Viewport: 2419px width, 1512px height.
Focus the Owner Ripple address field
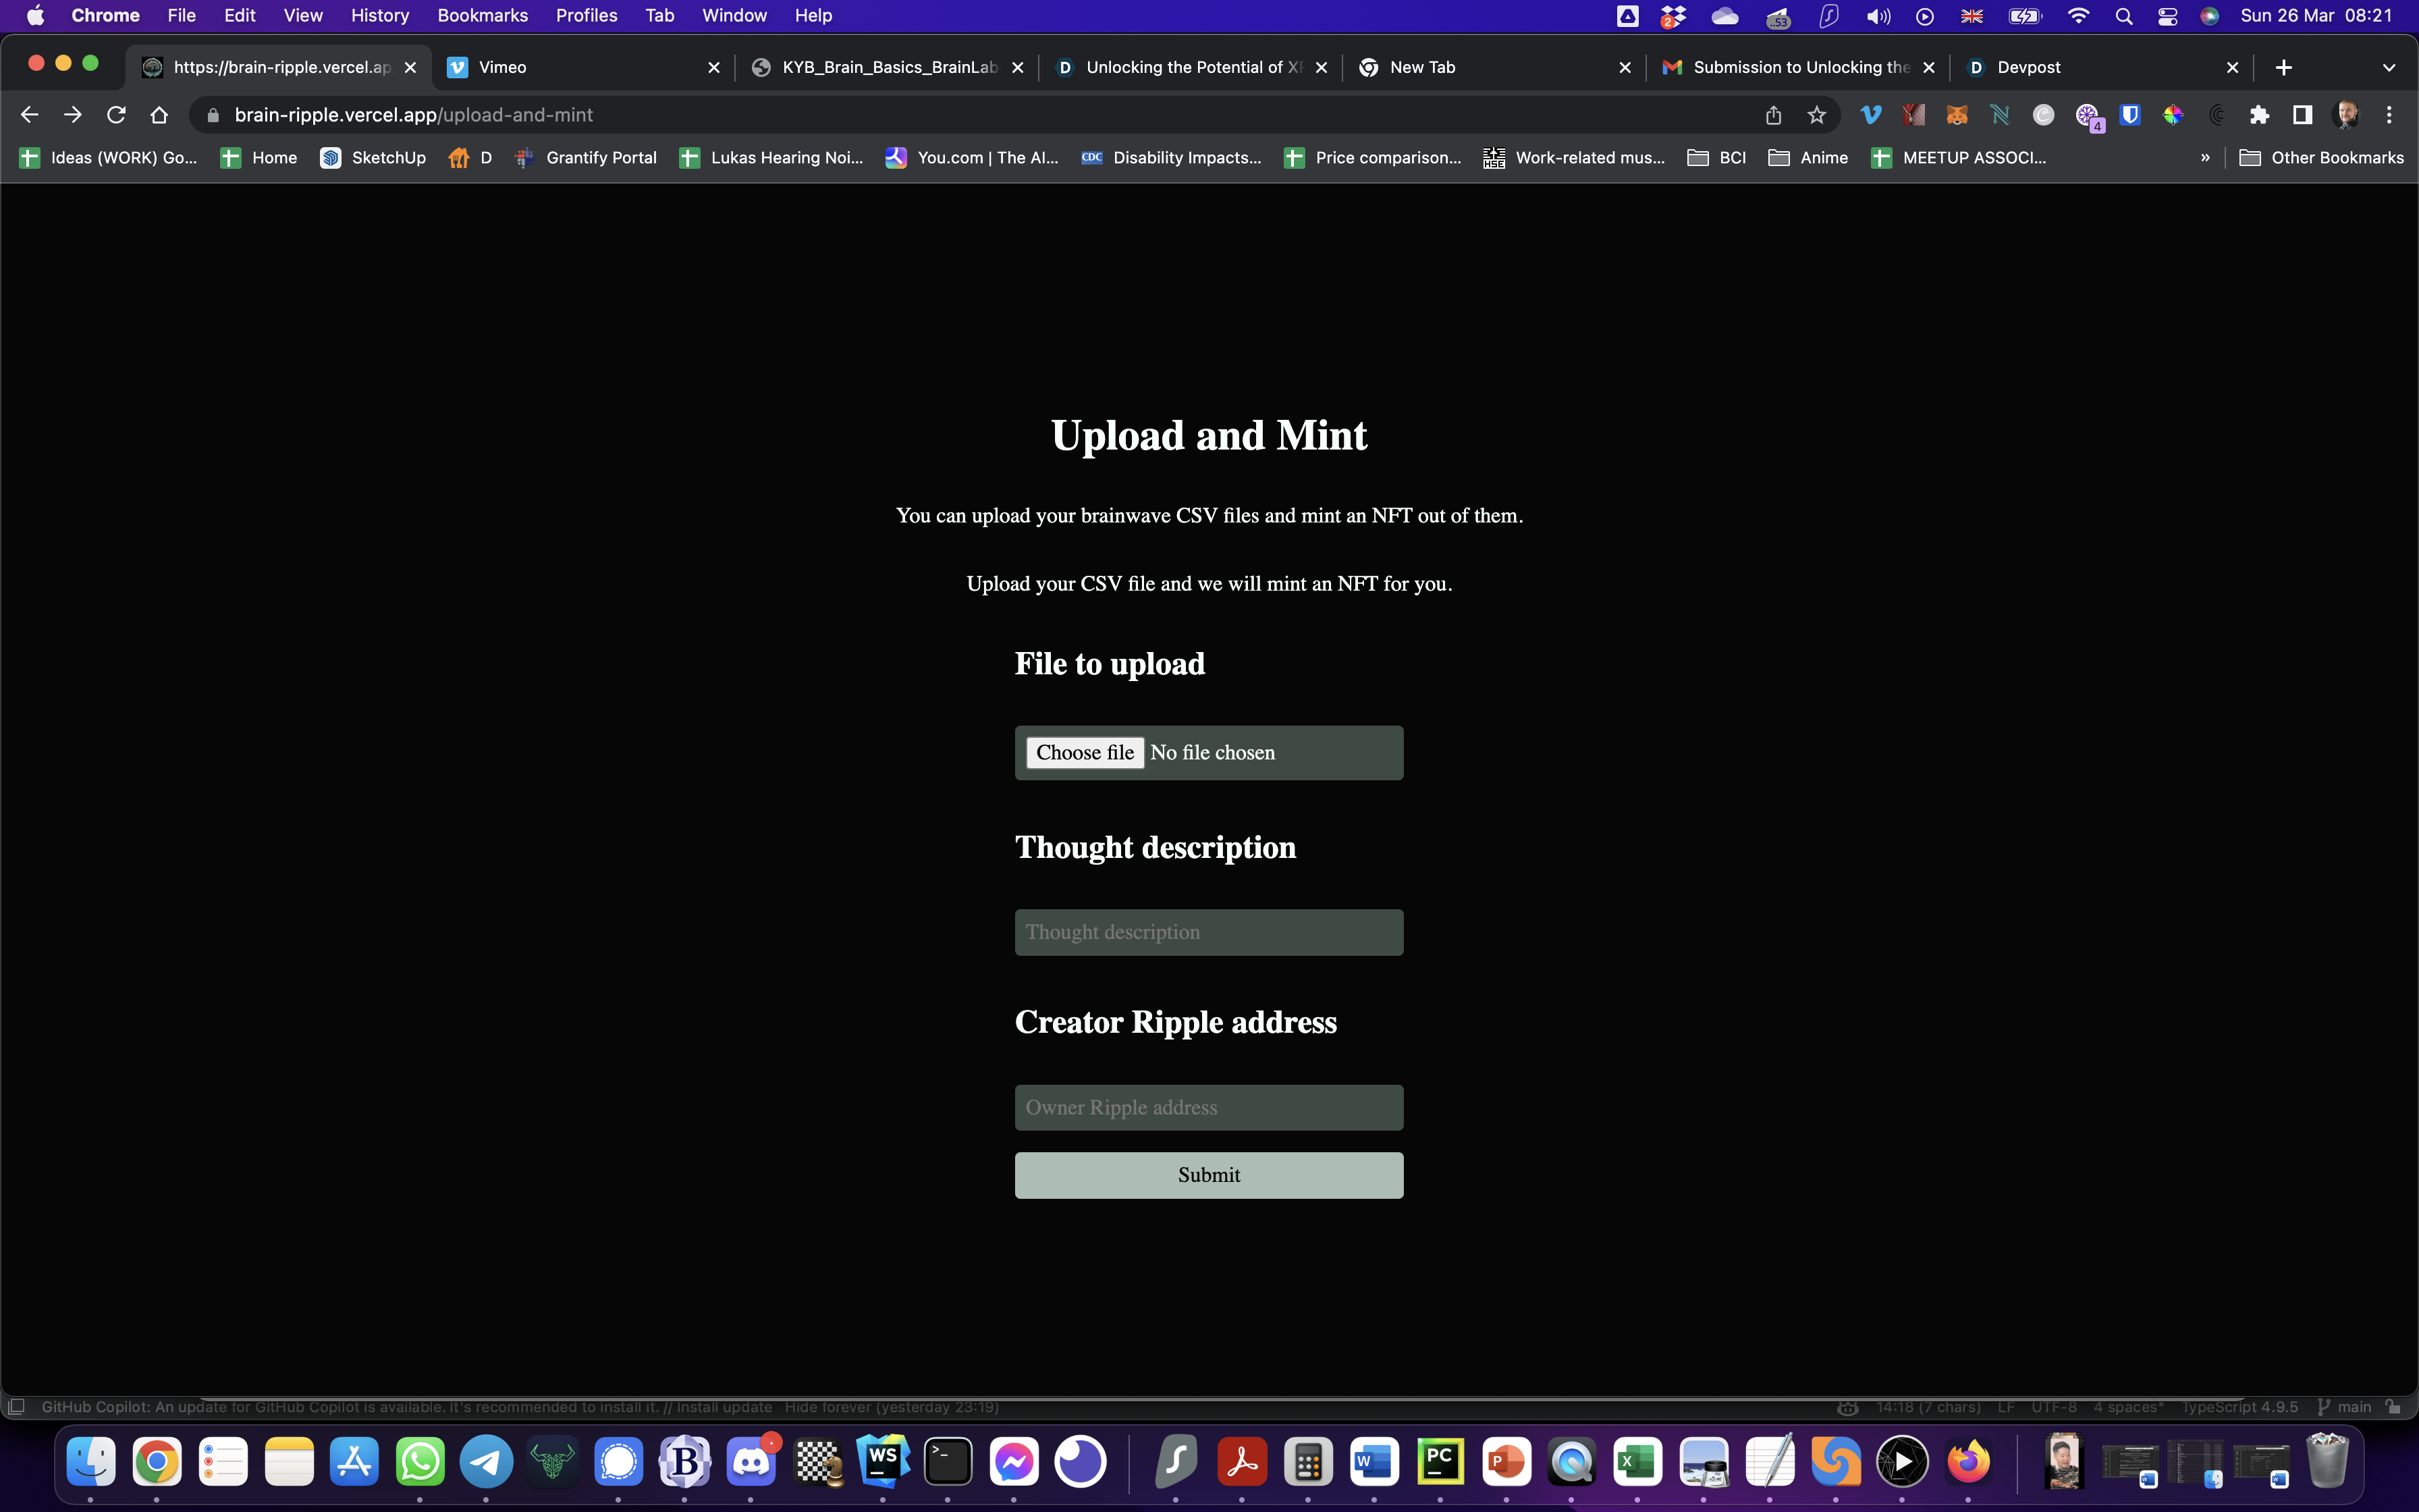coord(1209,1107)
